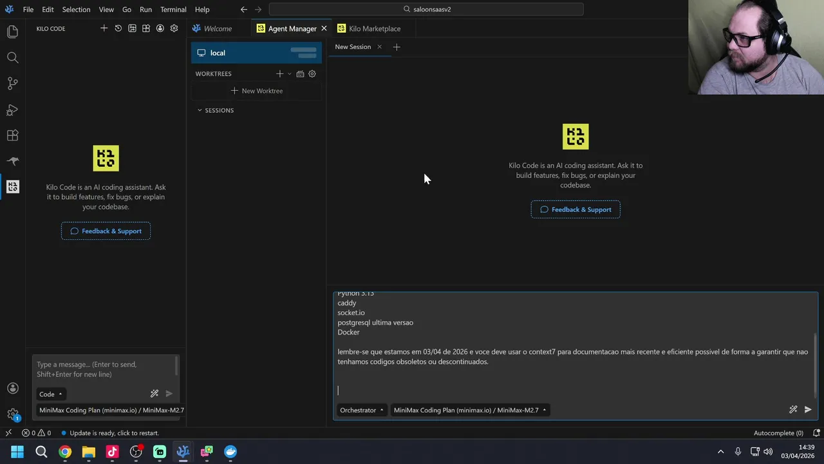824x464 pixels.
Task: Open the Selection menu
Action: point(76,10)
